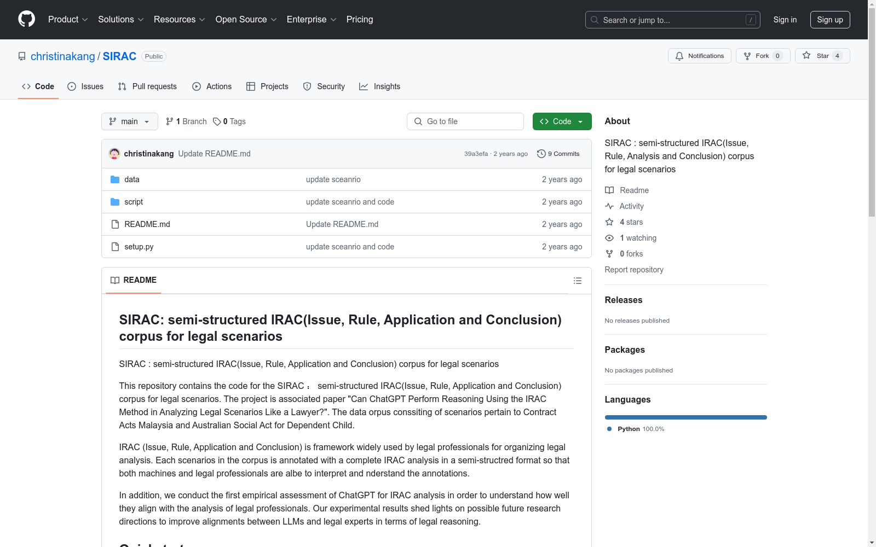This screenshot has width=876, height=547.
Task: Open setup.py file name
Action: pos(139,247)
